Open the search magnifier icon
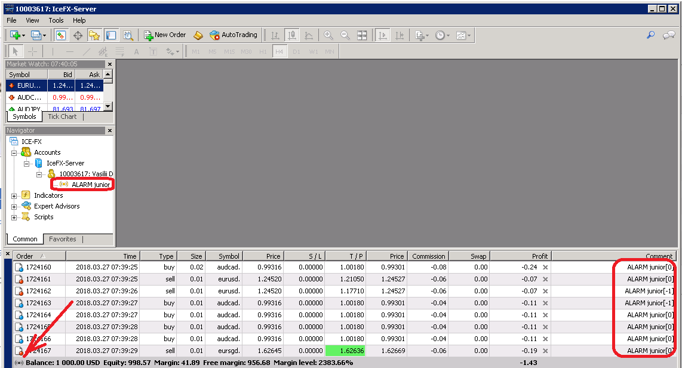Viewport: 682px width, 368px height. pyautogui.click(x=651, y=35)
